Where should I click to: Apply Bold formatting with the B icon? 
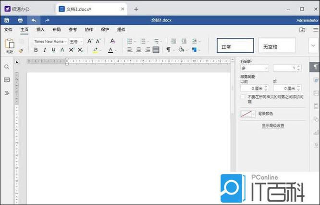tap(36, 50)
